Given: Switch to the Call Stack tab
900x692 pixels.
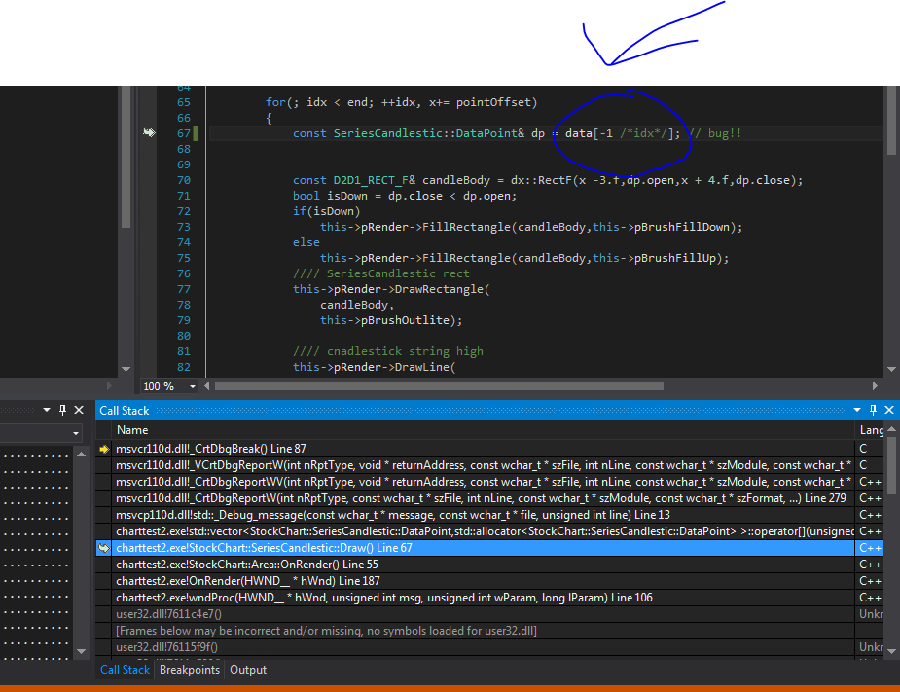Looking at the screenshot, I should (x=125, y=670).
